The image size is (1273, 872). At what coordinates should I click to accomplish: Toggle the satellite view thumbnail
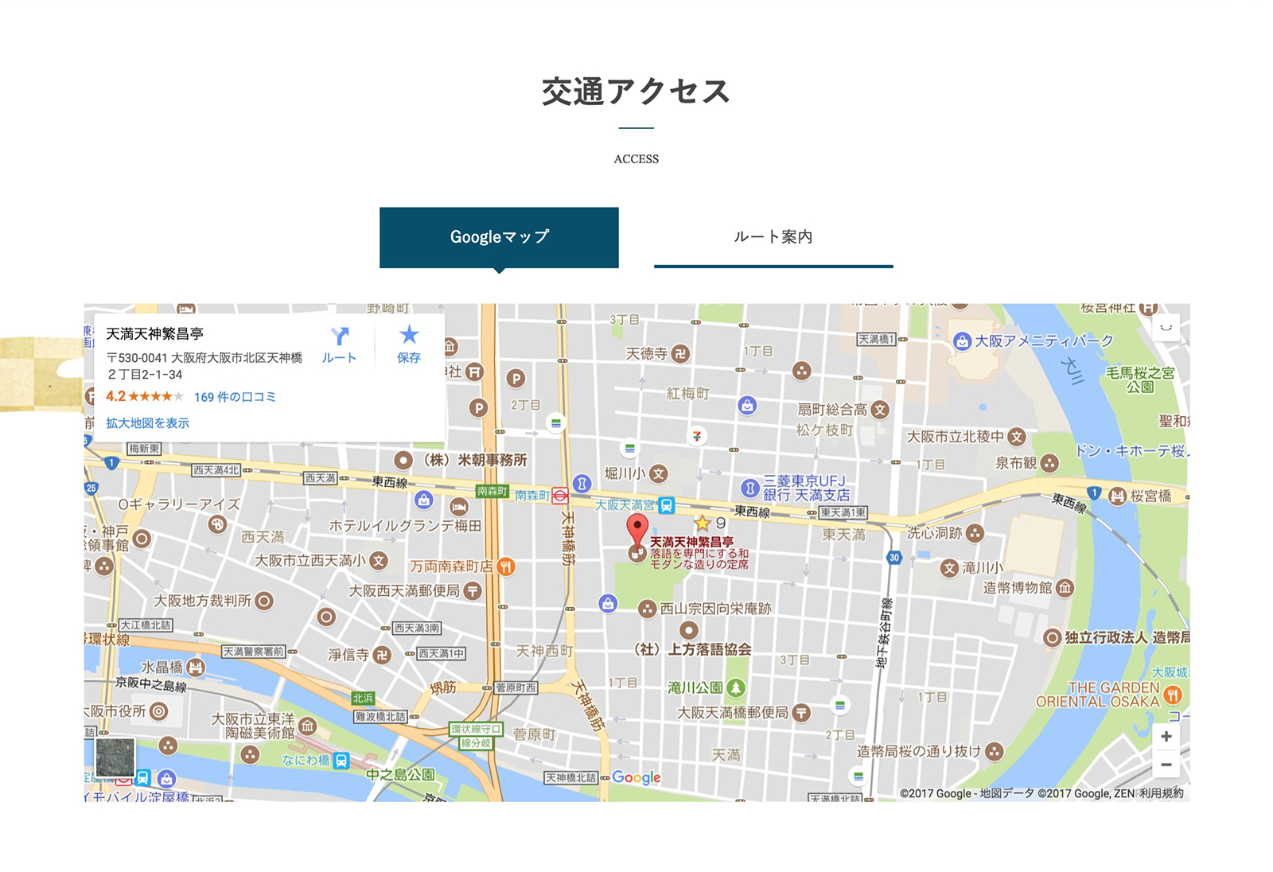(x=115, y=757)
